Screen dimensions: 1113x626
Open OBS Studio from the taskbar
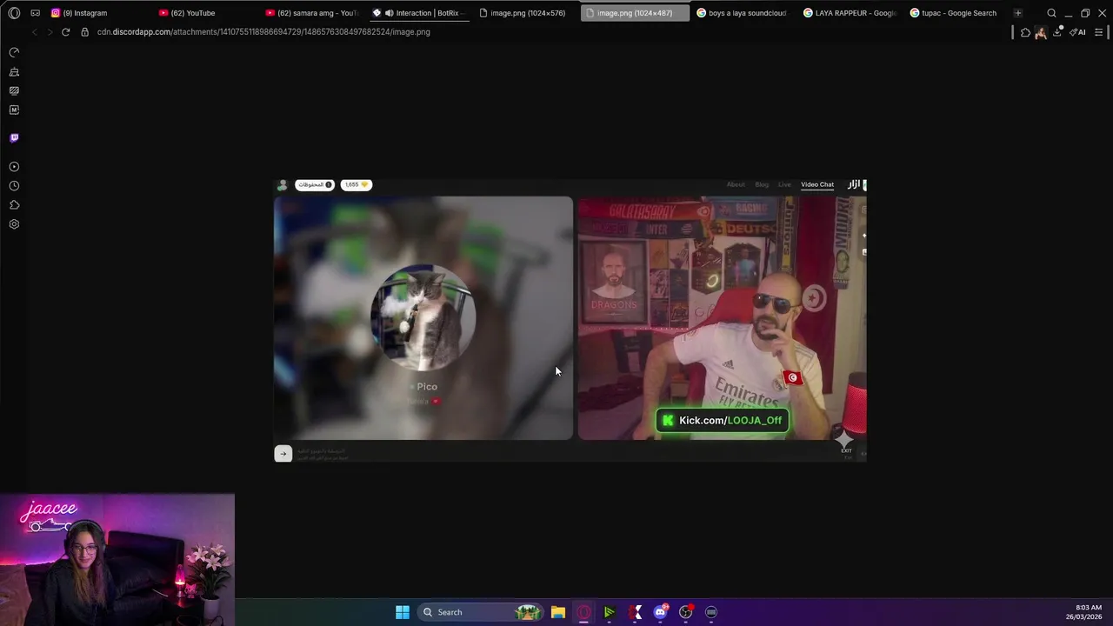(x=686, y=612)
